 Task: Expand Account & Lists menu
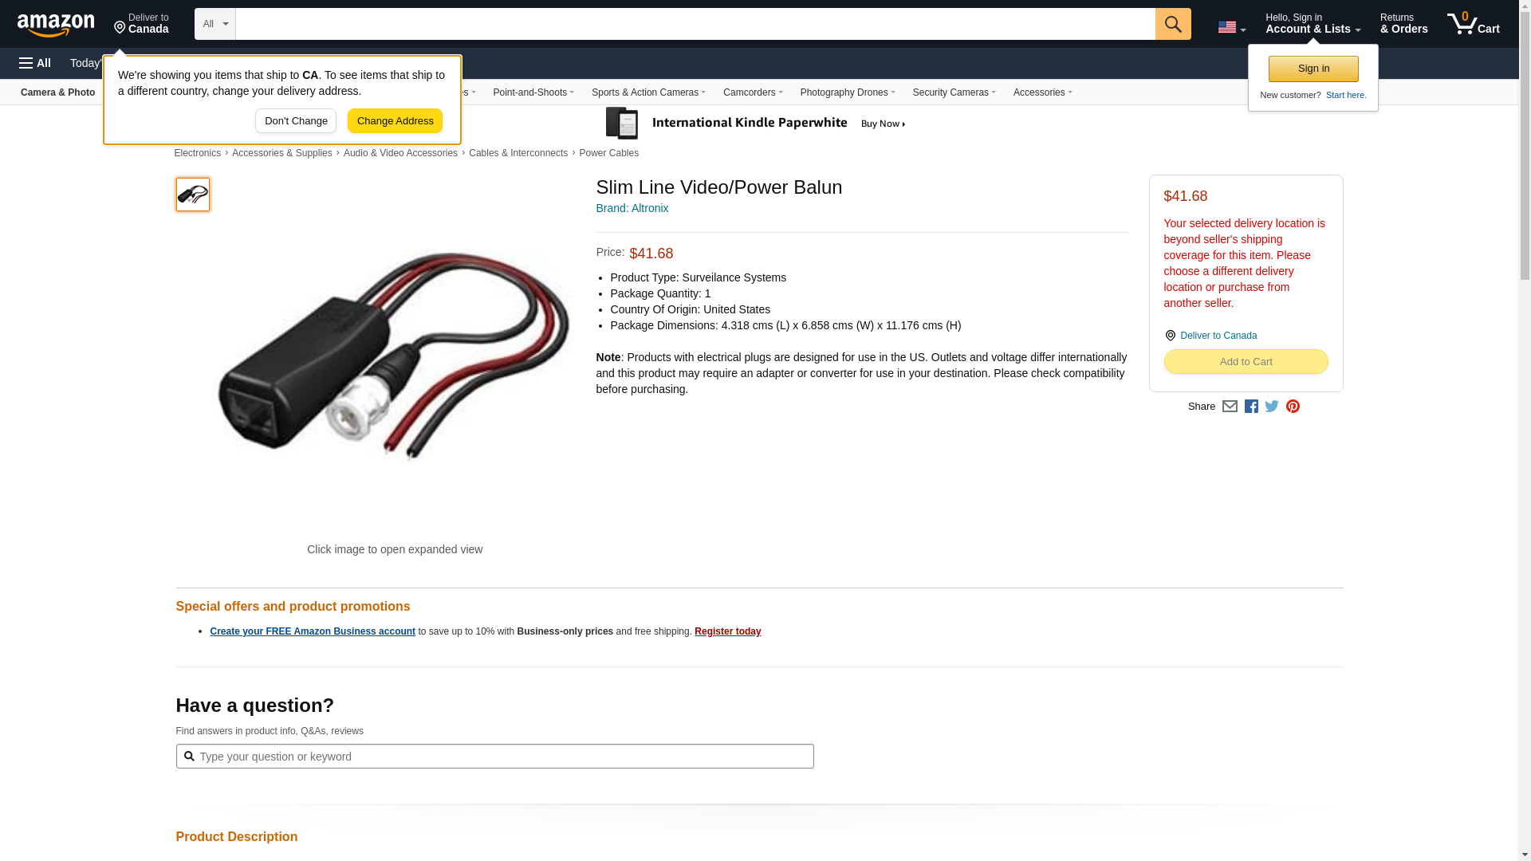pos(1313,23)
